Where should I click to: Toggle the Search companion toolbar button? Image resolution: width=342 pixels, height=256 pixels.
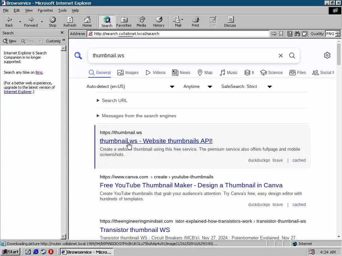tap(107, 22)
